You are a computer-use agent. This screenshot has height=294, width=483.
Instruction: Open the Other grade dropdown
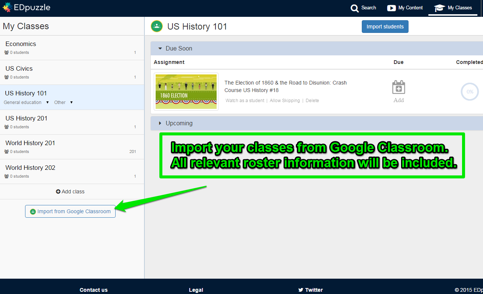(63, 102)
